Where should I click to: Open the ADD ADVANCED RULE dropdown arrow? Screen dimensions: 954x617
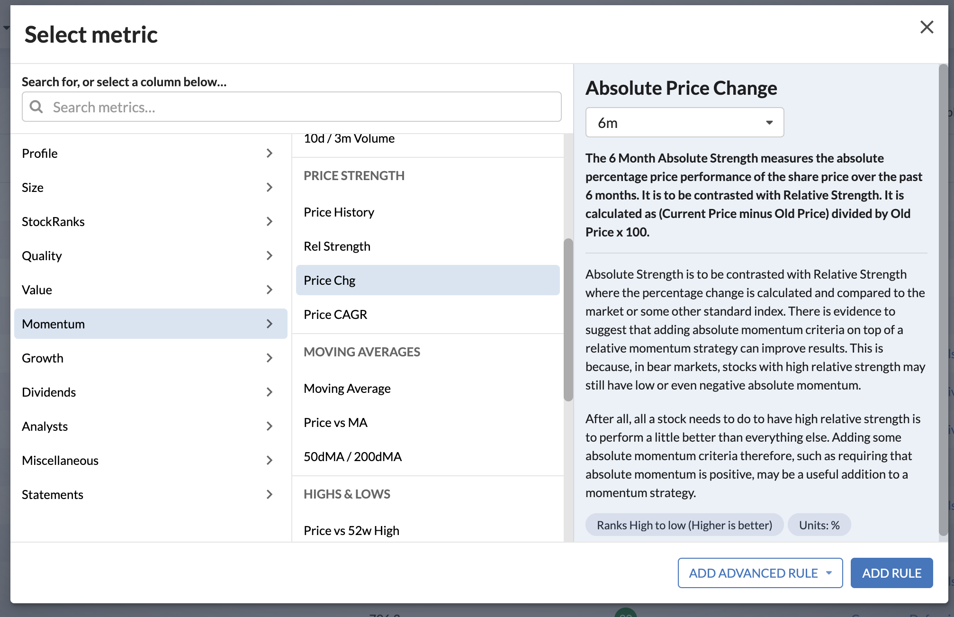(x=829, y=573)
